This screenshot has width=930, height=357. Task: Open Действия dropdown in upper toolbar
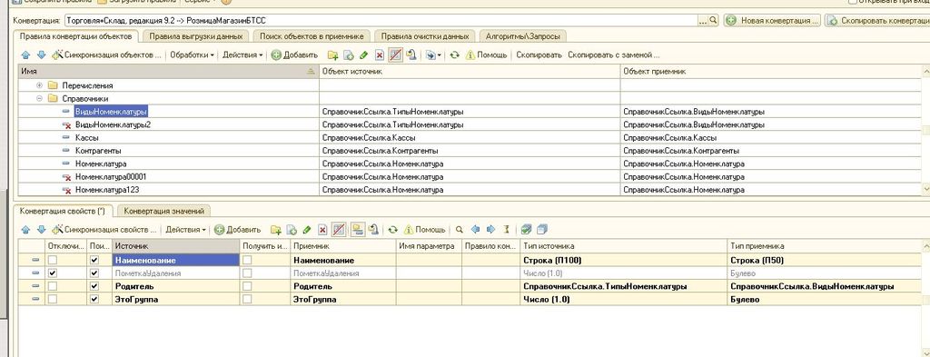(242, 55)
